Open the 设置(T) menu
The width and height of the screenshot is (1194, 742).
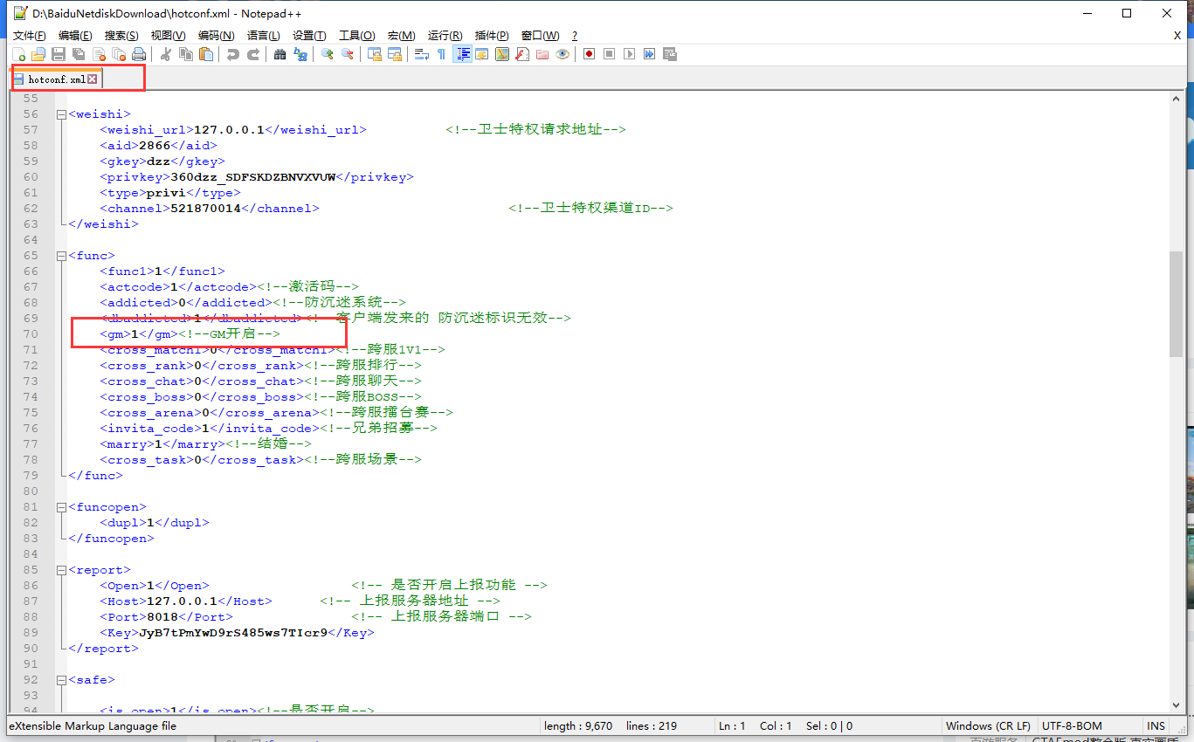coord(309,36)
